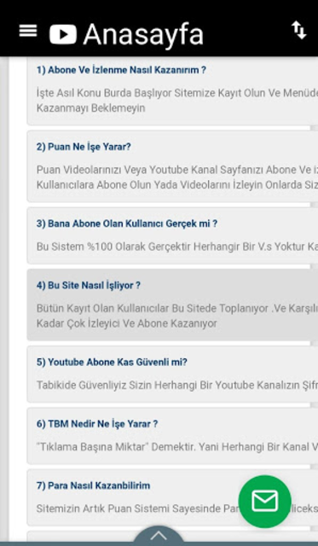
Task: Open "Puan Ne İşe Yarar?" question
Action: point(84,147)
